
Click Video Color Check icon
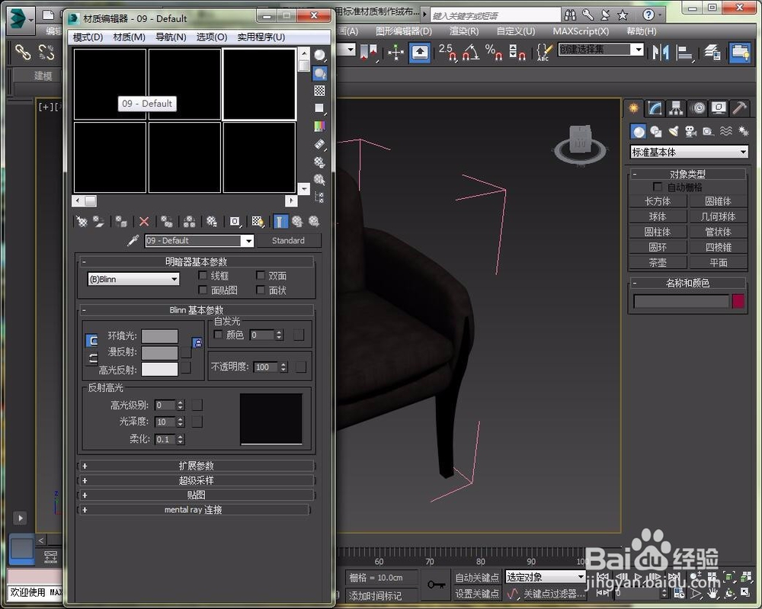(319, 127)
